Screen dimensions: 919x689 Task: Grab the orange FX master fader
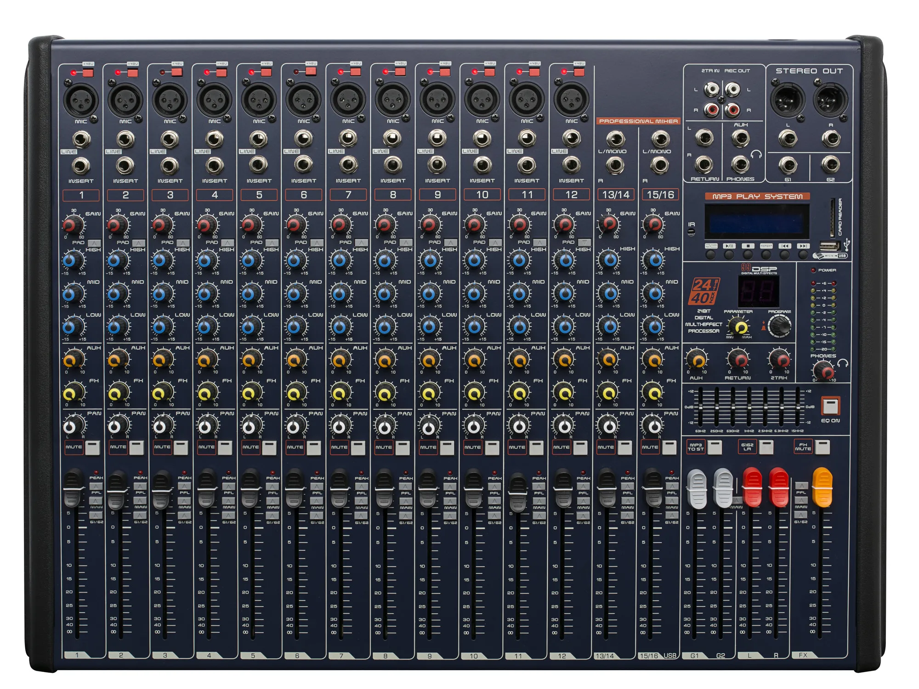pyautogui.click(x=823, y=487)
